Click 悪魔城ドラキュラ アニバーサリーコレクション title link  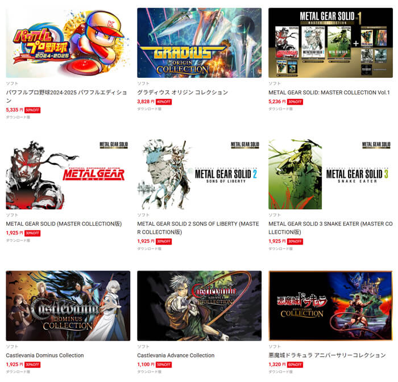(327, 355)
